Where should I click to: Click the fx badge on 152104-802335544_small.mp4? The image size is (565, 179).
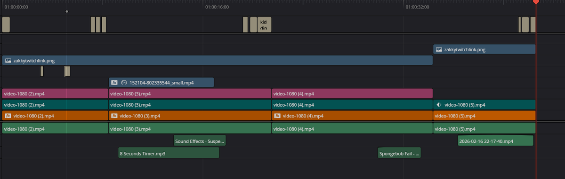pyautogui.click(x=114, y=83)
